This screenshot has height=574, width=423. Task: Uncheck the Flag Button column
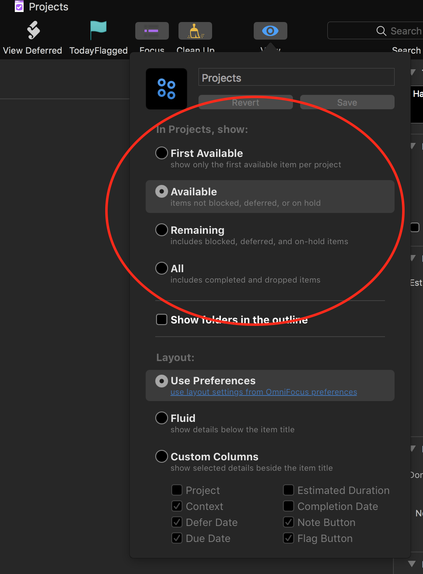(289, 538)
